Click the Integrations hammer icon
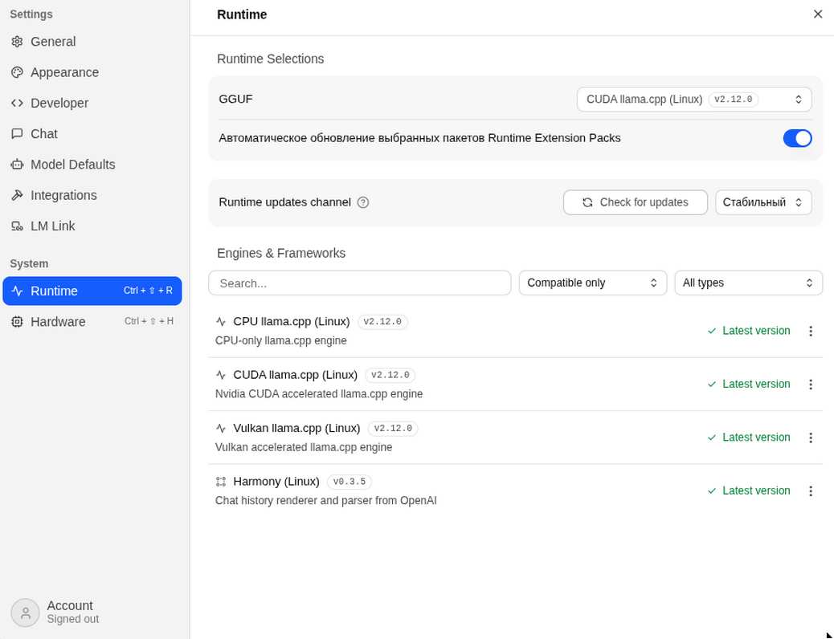Screen dimensions: 834x639 [x=17, y=195]
